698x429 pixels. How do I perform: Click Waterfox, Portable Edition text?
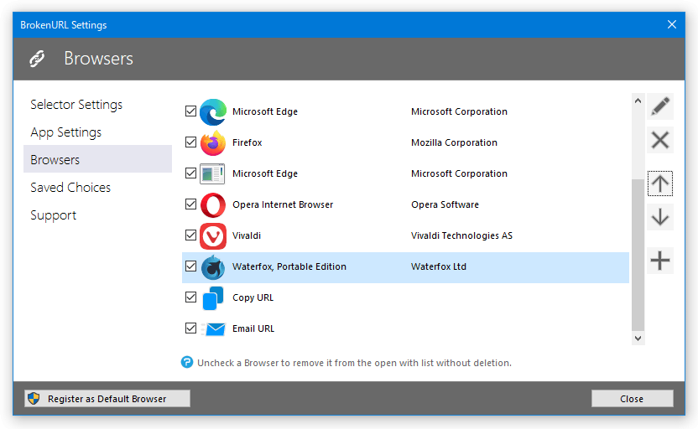[x=289, y=266]
